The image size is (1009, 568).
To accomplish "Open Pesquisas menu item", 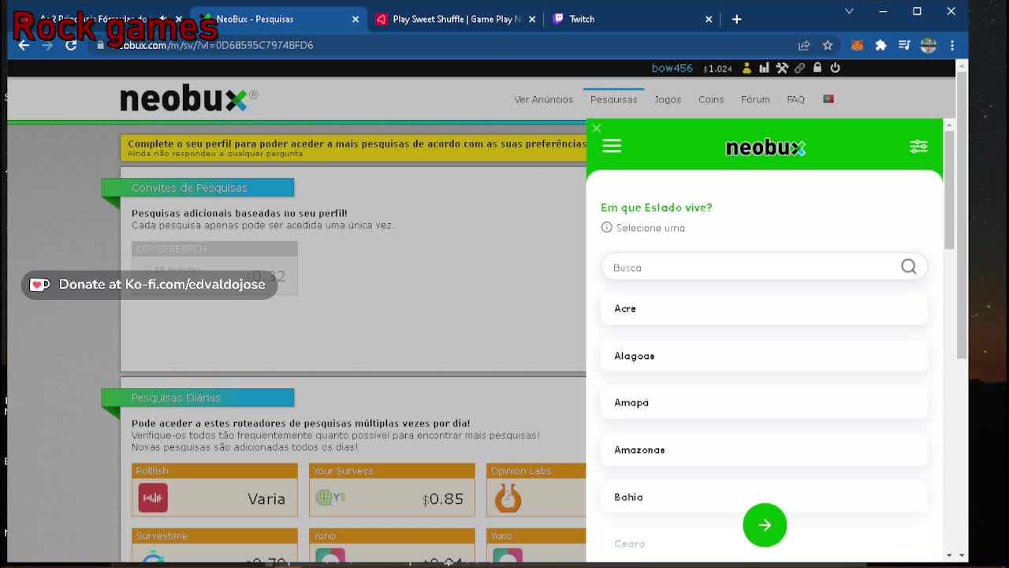I will (x=613, y=99).
